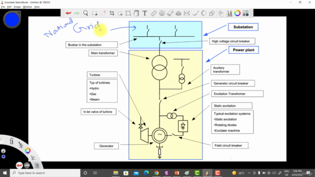Open Google Chrome from the taskbar

click(157, 173)
